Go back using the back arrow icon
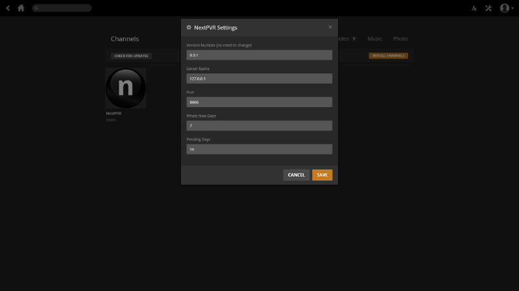The image size is (519, 291). pyautogui.click(x=8, y=8)
